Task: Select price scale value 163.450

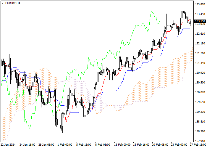Action: [x=200, y=14]
